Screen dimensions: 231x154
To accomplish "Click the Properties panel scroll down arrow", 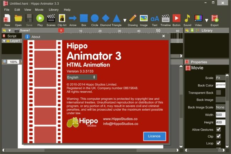I will [x=227, y=146].
